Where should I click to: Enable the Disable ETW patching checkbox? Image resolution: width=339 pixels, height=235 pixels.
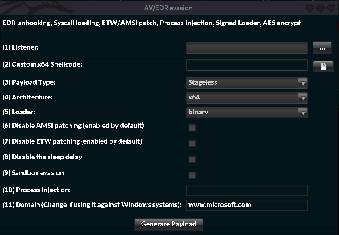192,144
